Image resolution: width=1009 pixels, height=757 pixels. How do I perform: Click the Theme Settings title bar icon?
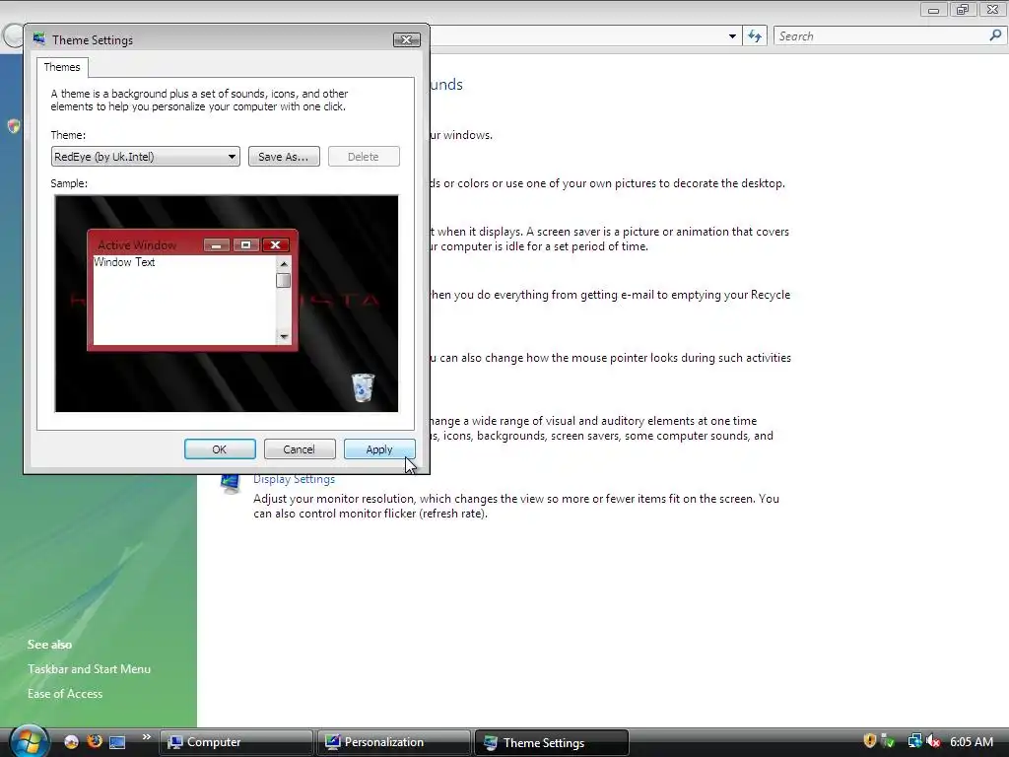click(x=39, y=39)
